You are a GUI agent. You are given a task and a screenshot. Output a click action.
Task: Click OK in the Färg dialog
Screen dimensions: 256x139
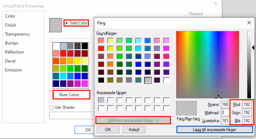[108, 130]
